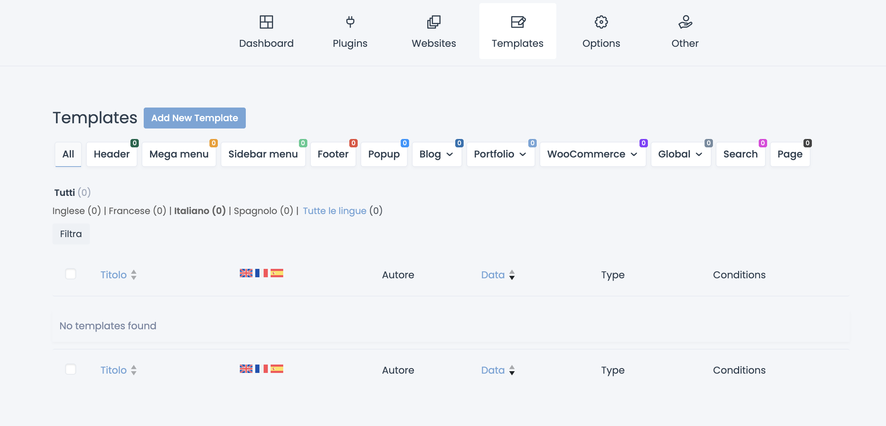Click the Dashboard grid icon
This screenshot has height=426, width=886.
point(266,22)
